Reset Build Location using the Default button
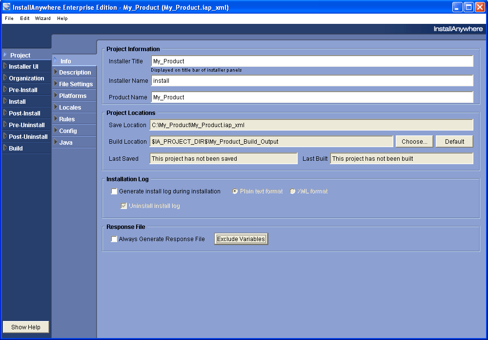 tap(454, 141)
